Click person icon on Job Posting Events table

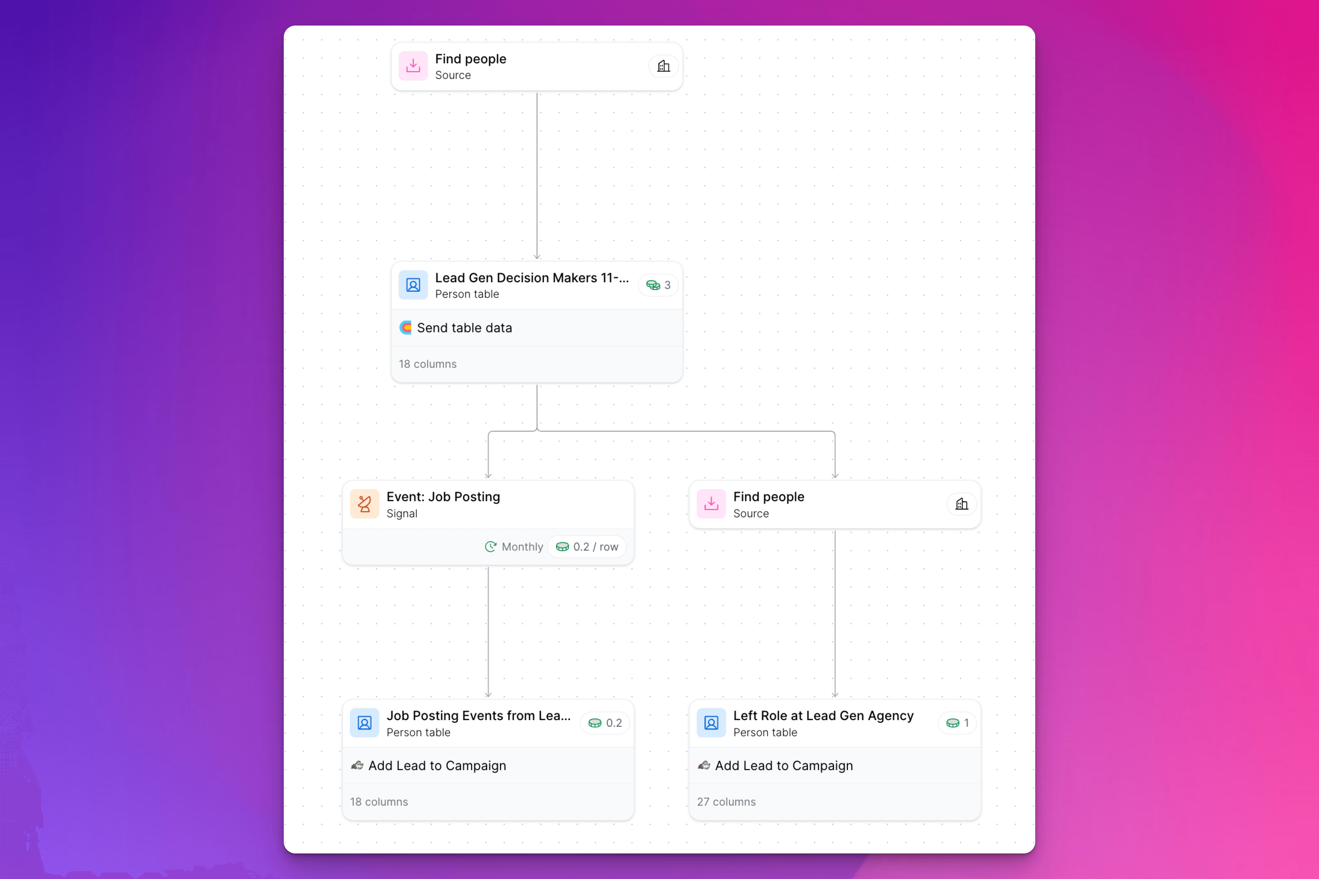click(x=365, y=723)
